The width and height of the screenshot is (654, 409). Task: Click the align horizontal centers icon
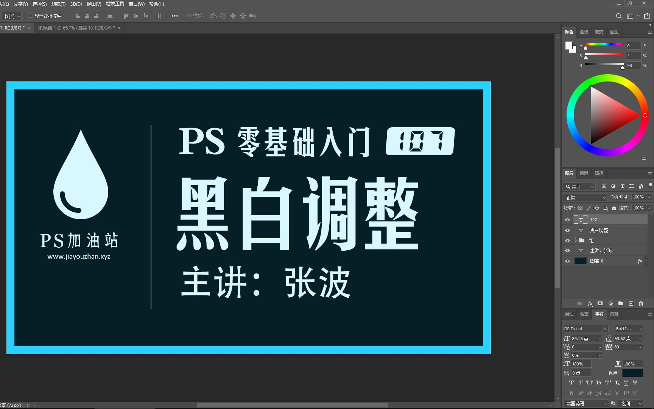coord(87,16)
